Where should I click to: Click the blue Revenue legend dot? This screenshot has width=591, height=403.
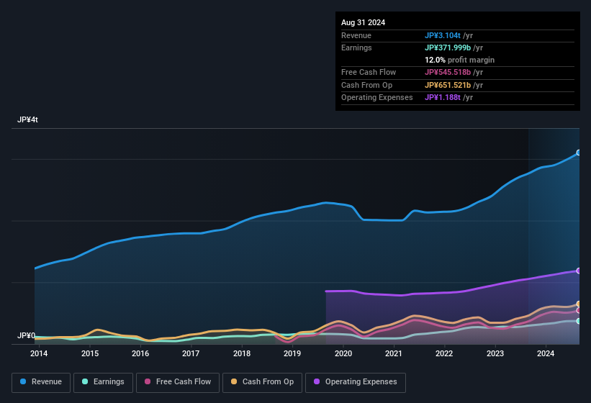[24, 381]
